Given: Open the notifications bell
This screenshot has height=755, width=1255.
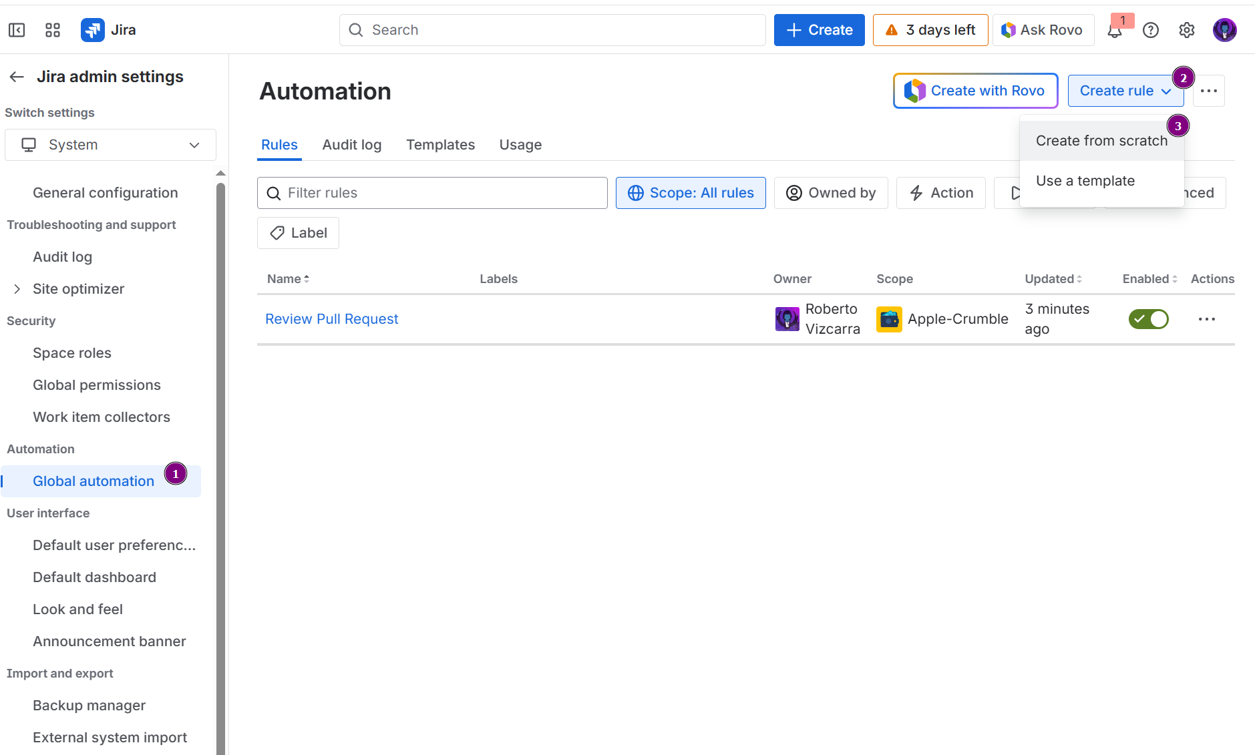Looking at the screenshot, I should [x=1115, y=31].
